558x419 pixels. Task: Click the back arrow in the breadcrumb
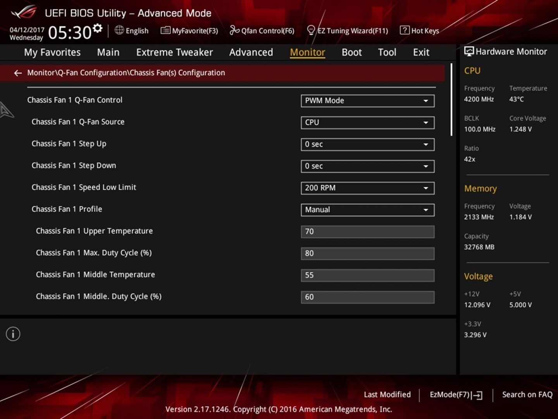[x=18, y=73]
